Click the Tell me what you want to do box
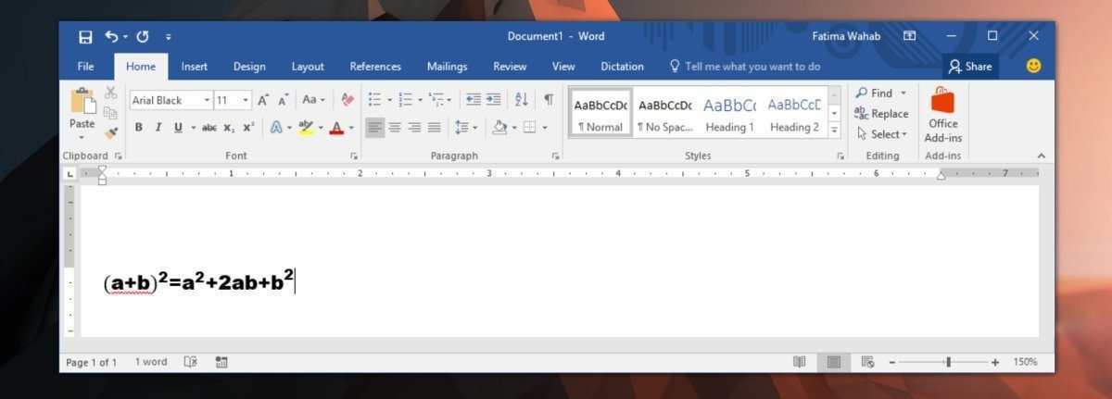 click(x=752, y=67)
